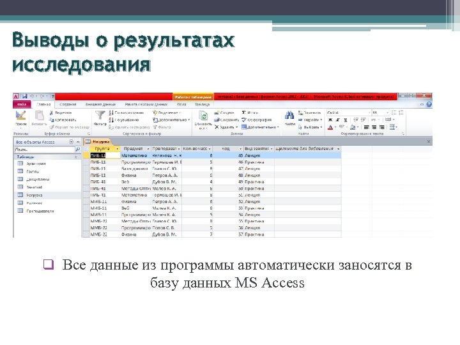Open Группа column filter arrow
This screenshot has width=460, height=345.
click(118, 149)
